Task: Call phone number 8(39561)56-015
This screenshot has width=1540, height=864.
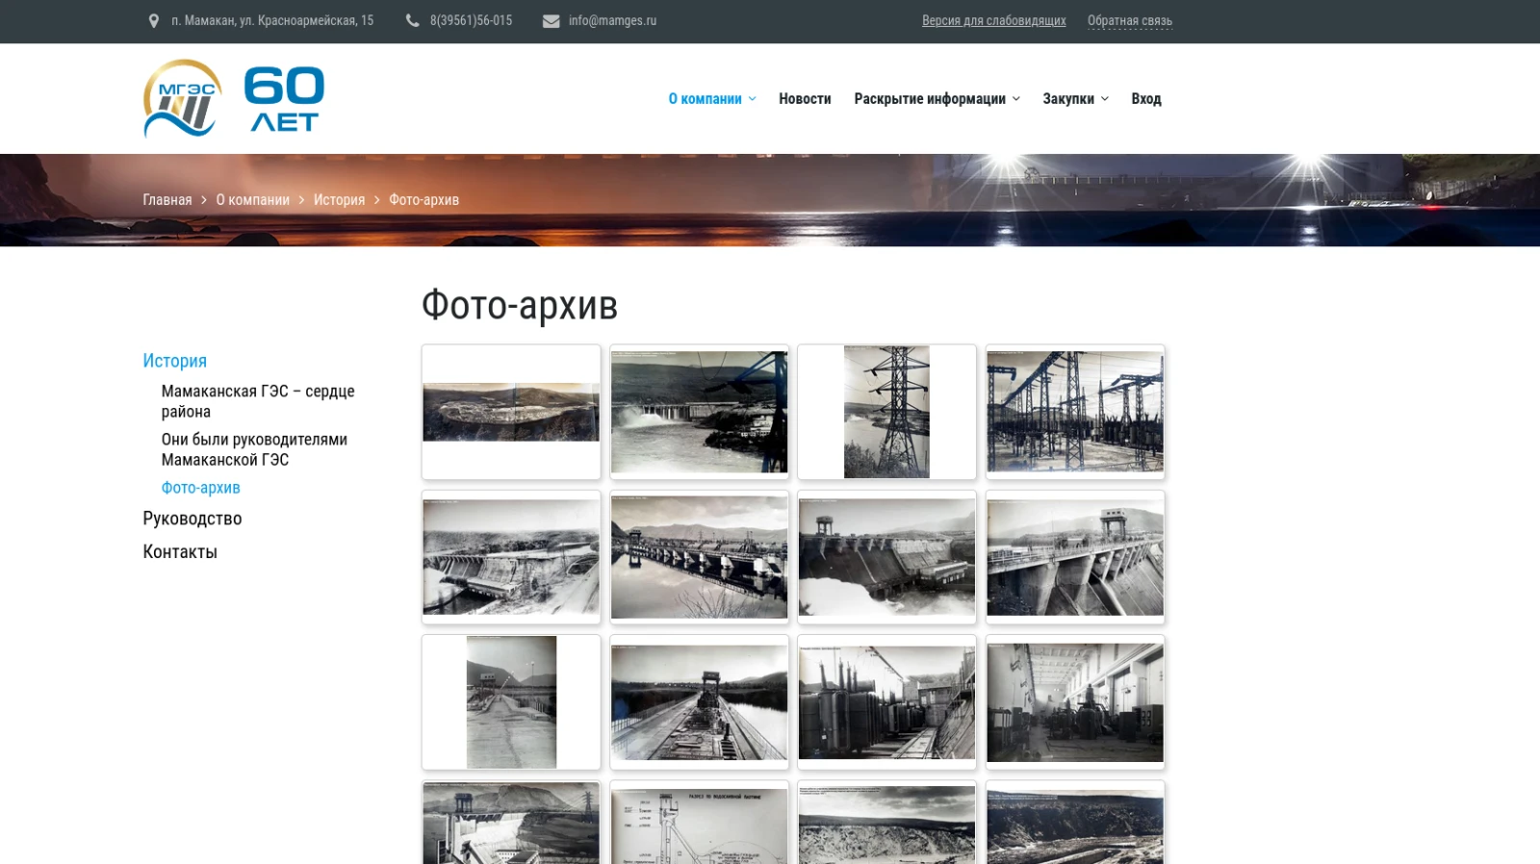Action: (x=471, y=20)
